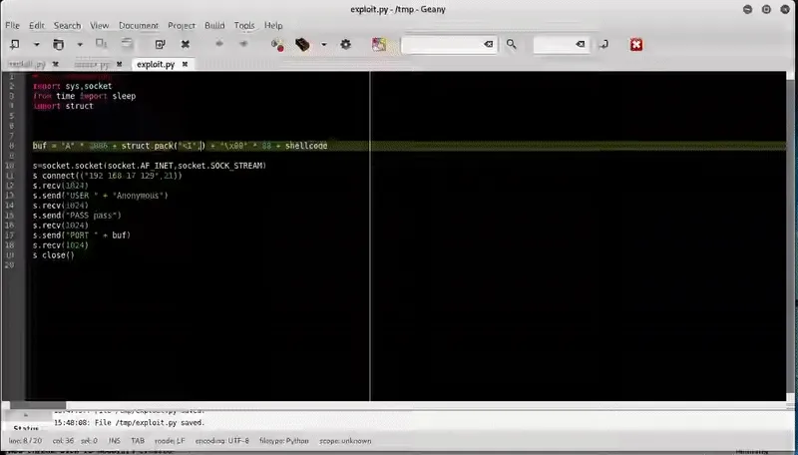Image resolution: width=798 pixels, height=455 pixels.
Task: Switch to the exploit.py tab
Action: tap(156, 64)
